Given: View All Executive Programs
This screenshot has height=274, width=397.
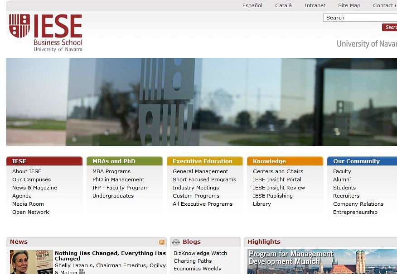Looking at the screenshot, I should [203, 204].
